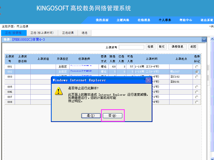Open the teacher link in row 001

[81, 66]
